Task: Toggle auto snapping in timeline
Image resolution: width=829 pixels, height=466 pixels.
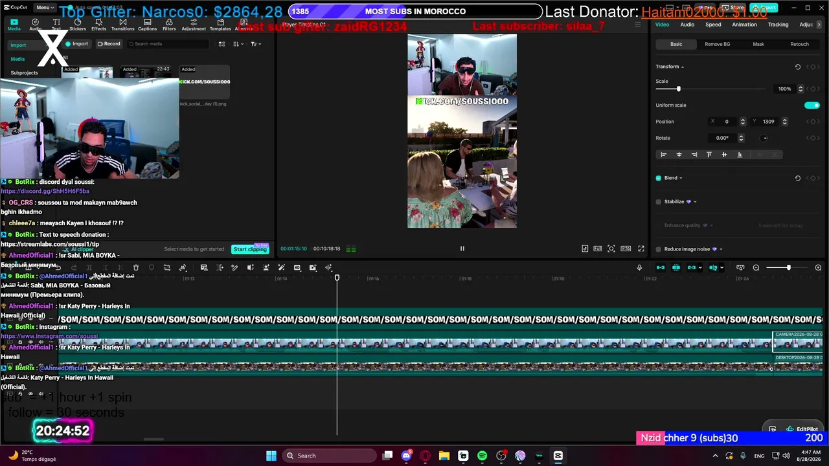Action: coord(676,267)
